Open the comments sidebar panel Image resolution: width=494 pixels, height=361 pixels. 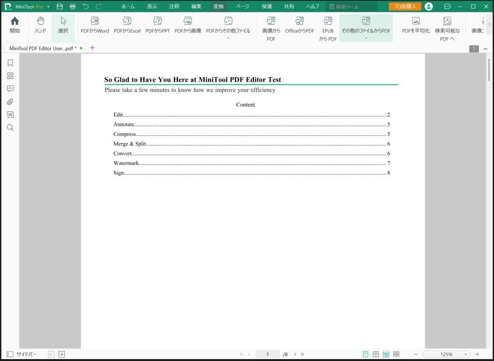click(10, 89)
